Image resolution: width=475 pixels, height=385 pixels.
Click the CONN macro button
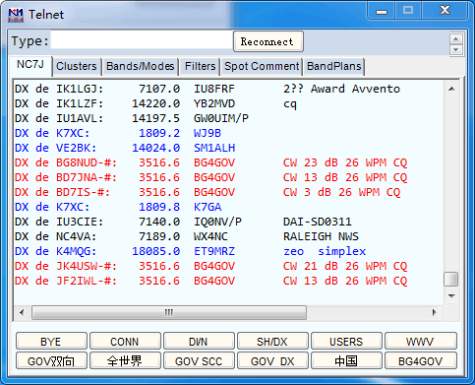[x=125, y=341]
